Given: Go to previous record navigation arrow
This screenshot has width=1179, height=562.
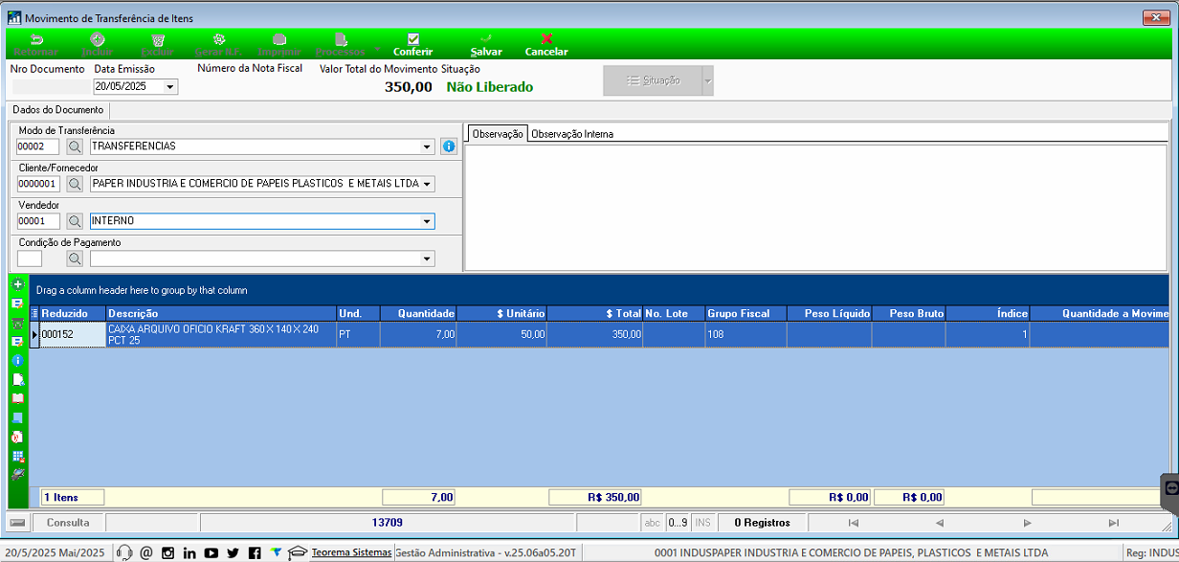Looking at the screenshot, I should [x=940, y=523].
